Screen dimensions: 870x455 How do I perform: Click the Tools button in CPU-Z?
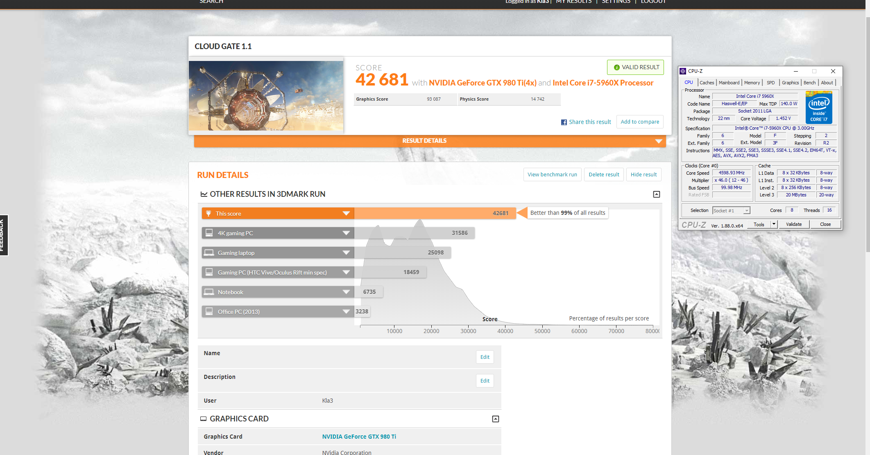(x=759, y=224)
